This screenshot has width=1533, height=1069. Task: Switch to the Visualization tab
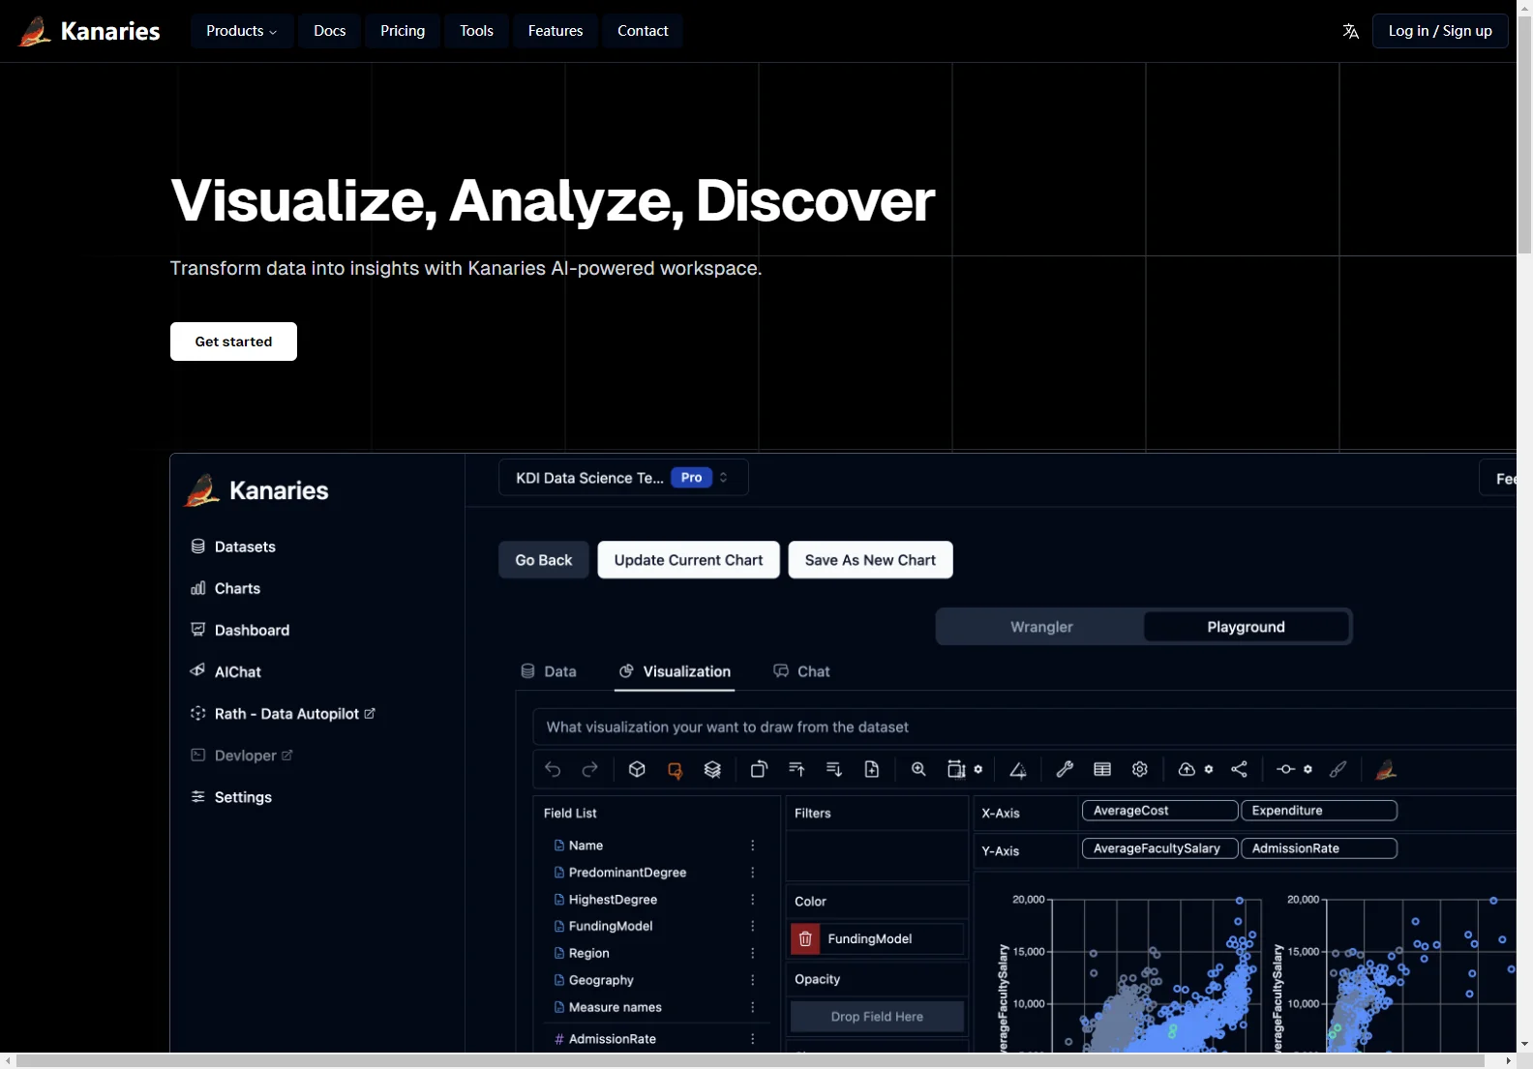675,671
